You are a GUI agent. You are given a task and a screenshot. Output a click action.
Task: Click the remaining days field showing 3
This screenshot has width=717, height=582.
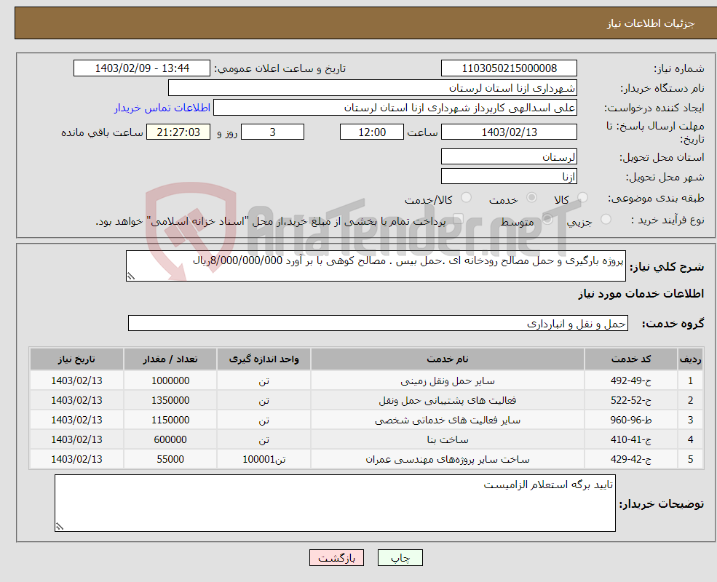272,132
